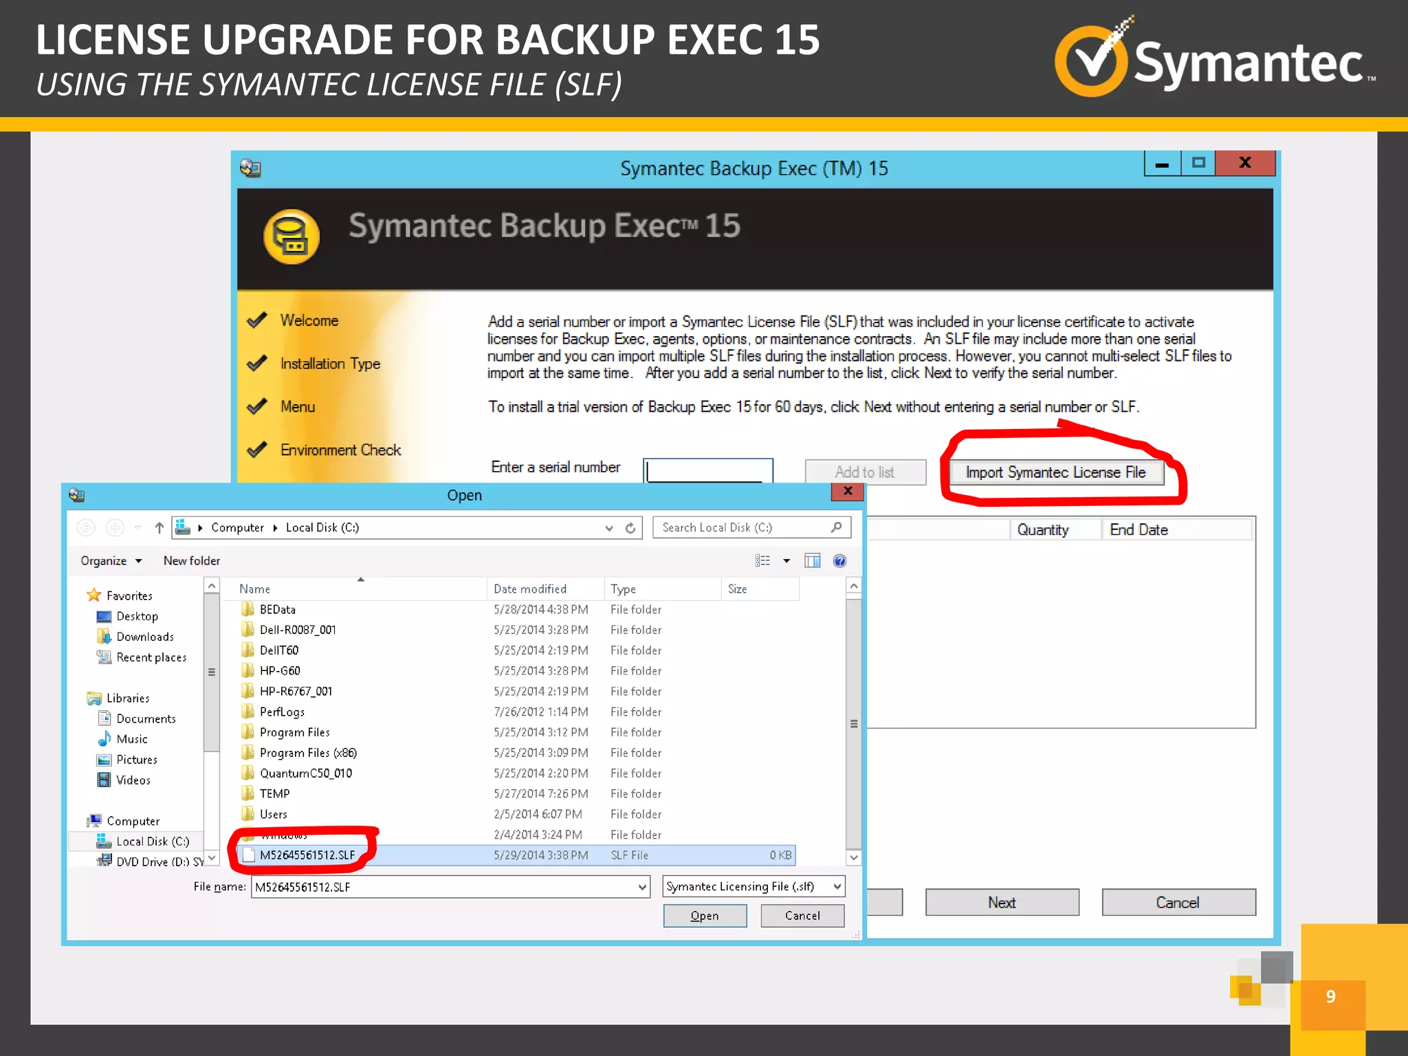1408x1056 pixels.
Task: Click Quantity column header in license list
Action: coord(1055,529)
